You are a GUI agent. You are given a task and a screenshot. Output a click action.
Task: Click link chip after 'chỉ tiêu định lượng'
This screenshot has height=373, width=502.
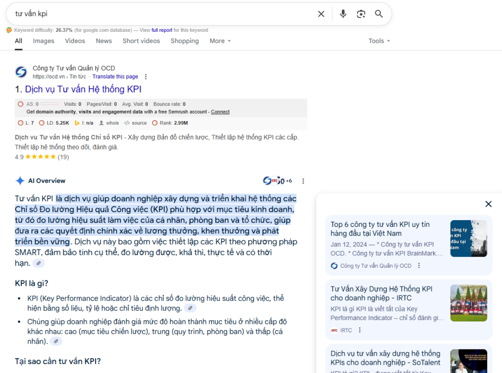coord(190,308)
